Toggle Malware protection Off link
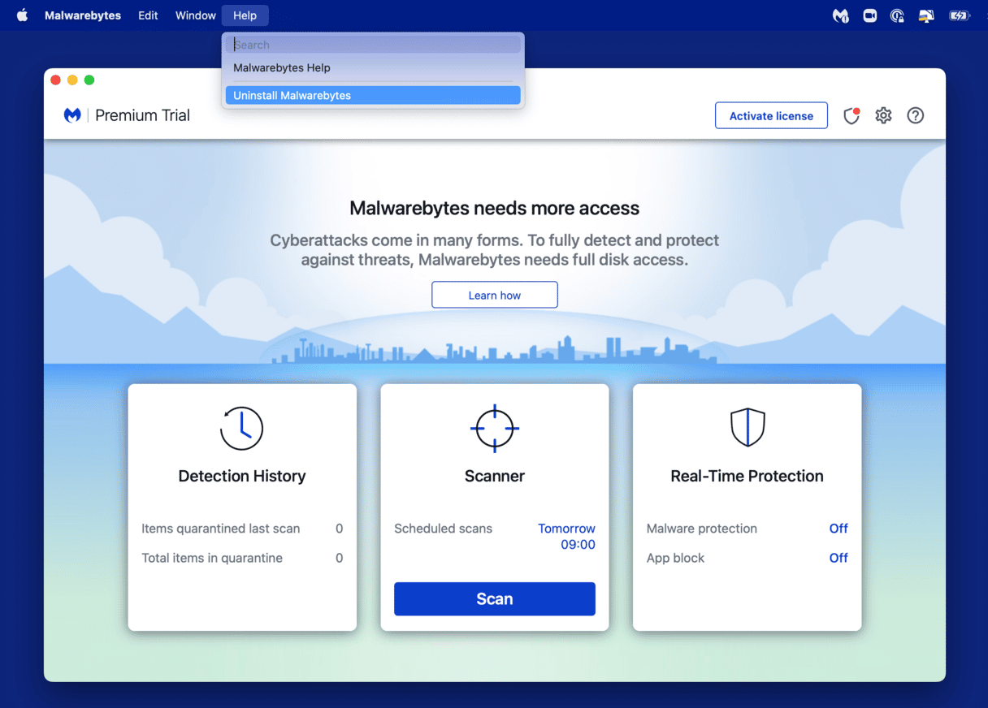This screenshot has width=988, height=708. pyautogui.click(x=838, y=529)
